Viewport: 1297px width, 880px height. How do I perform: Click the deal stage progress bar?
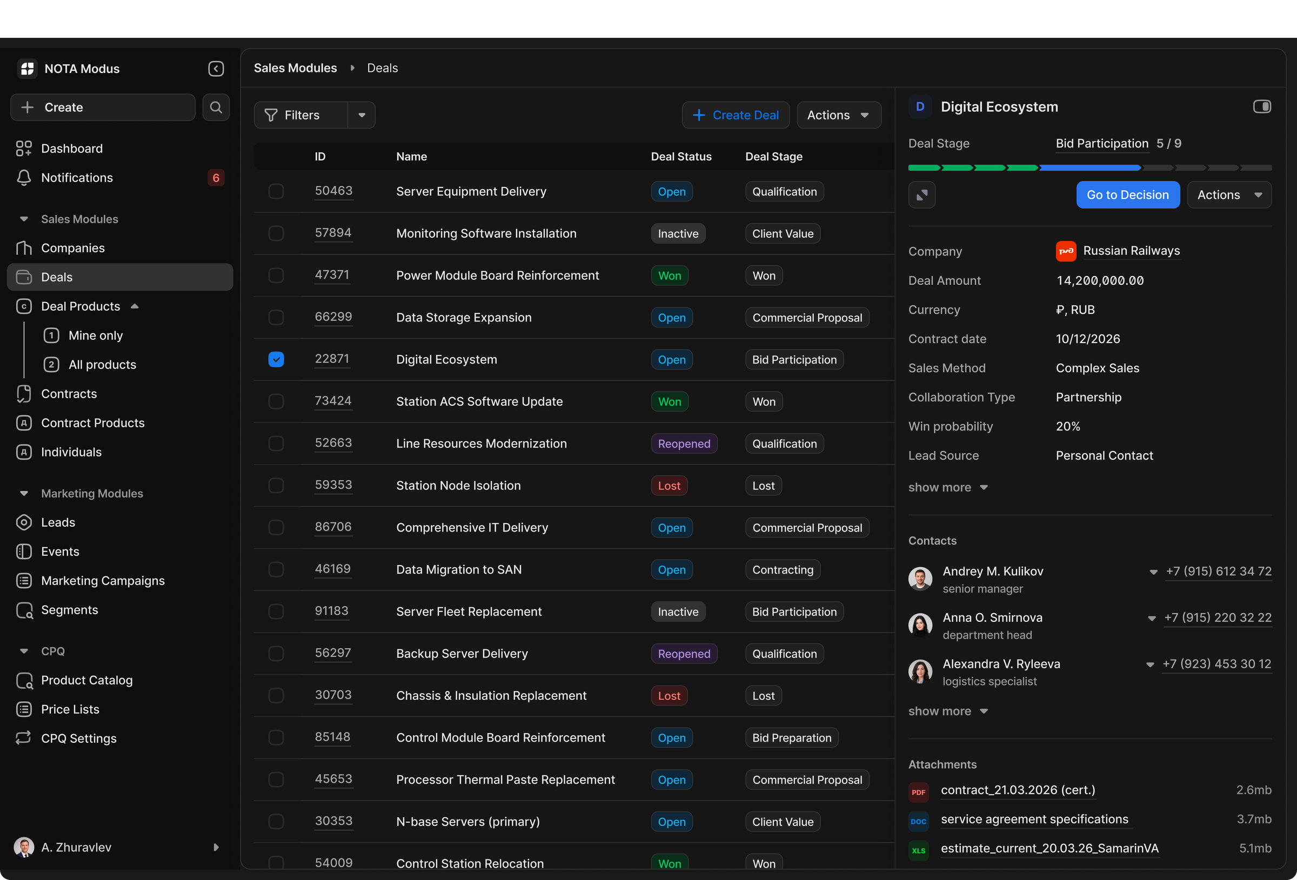[x=1089, y=167]
